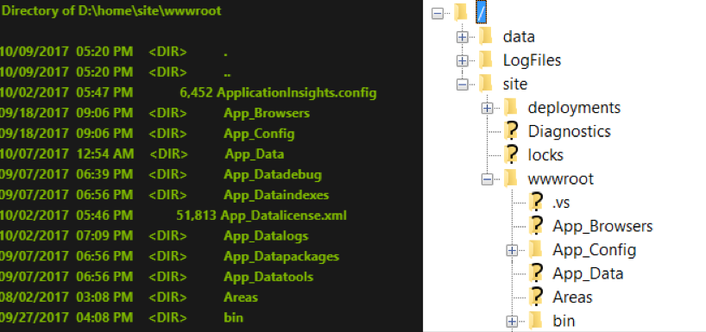Collapse the root slash folder node
This screenshot has height=332, width=706.
tap(438, 14)
